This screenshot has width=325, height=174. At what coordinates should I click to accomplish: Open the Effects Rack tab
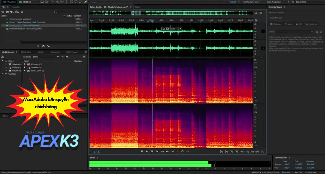point(26,52)
